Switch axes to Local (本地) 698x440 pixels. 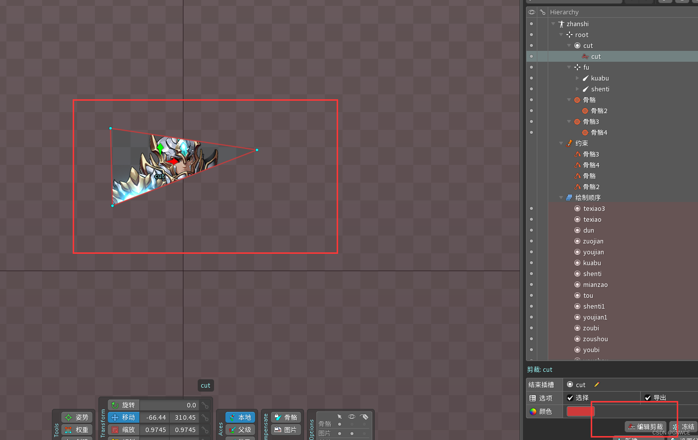click(x=240, y=417)
